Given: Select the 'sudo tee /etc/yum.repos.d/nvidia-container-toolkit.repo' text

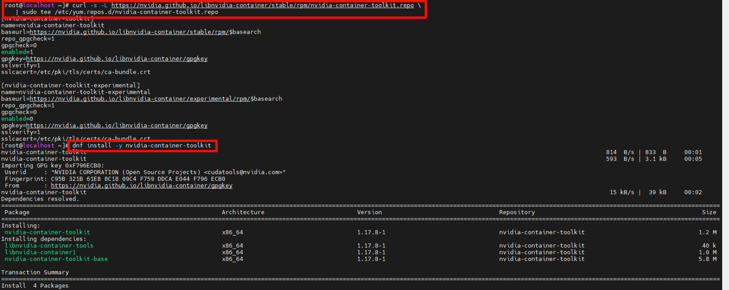Looking at the screenshot, I should (x=120, y=12).
